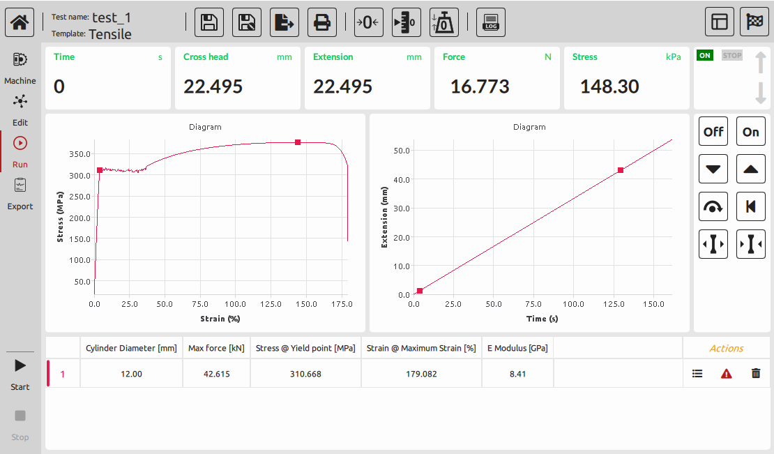The height and width of the screenshot is (454, 774).
Task: Move the crosshead up with the up arrow
Action: pos(751,169)
